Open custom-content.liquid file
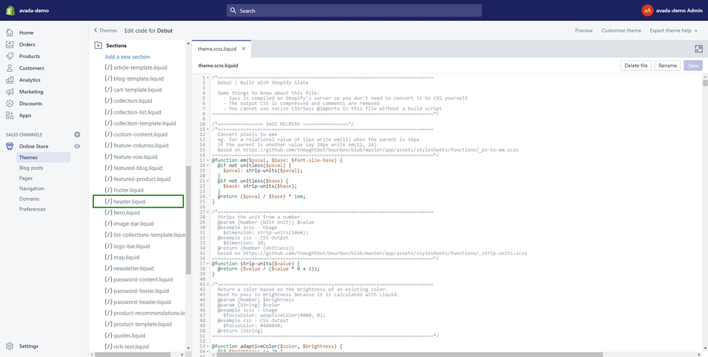This screenshot has height=357, width=708. [136, 135]
